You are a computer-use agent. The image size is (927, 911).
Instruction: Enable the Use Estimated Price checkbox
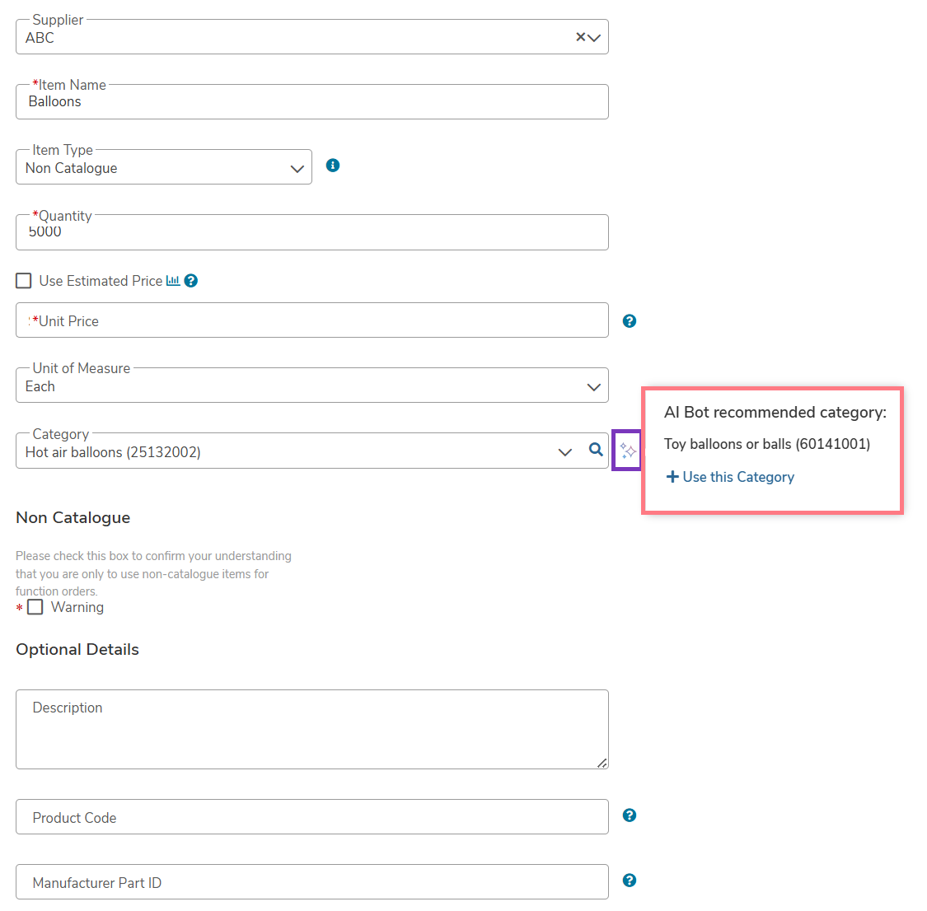pyautogui.click(x=24, y=281)
